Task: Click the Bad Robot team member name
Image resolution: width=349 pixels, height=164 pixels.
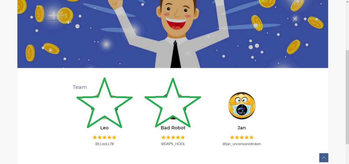Action: (173, 128)
